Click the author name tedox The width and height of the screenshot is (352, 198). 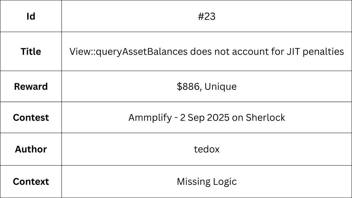pos(207,149)
